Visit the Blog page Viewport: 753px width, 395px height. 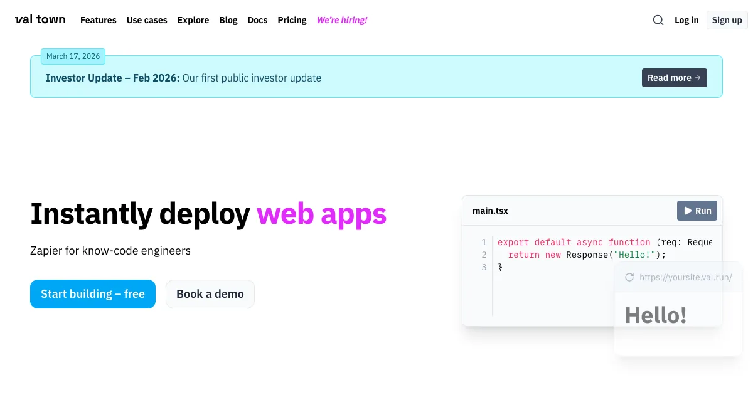point(228,20)
